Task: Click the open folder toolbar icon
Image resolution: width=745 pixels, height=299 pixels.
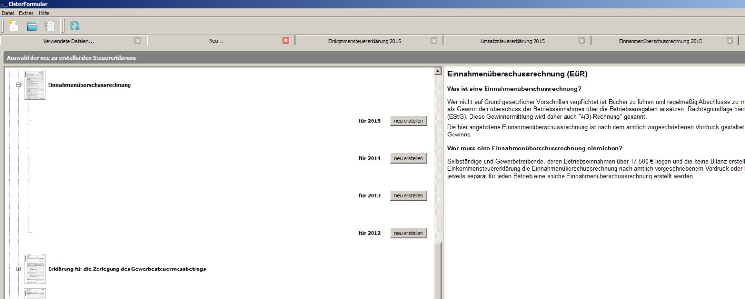Action: click(32, 26)
